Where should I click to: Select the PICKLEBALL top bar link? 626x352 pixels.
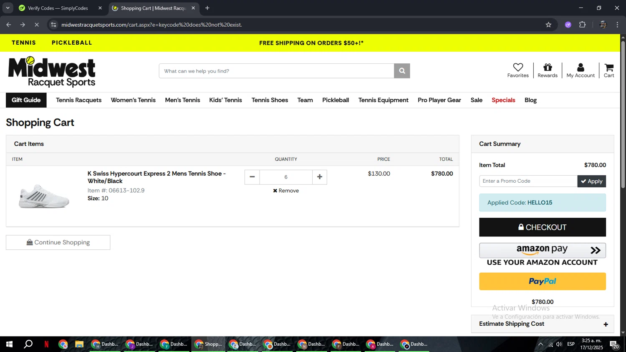[x=72, y=43]
